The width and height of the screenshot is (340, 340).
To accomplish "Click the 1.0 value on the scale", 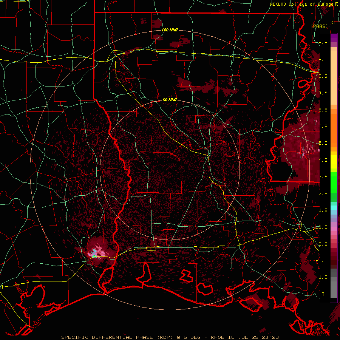I will (323, 227).
